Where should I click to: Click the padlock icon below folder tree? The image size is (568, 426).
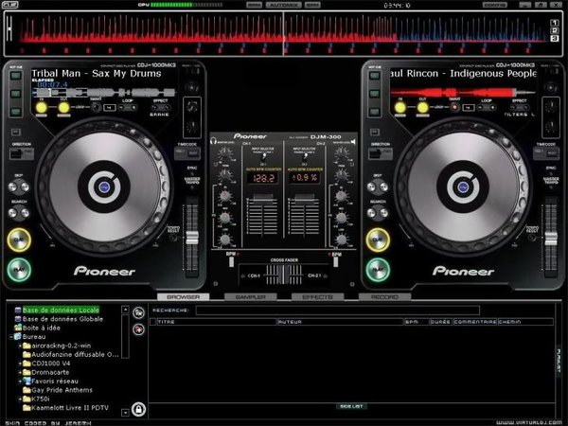(138, 409)
